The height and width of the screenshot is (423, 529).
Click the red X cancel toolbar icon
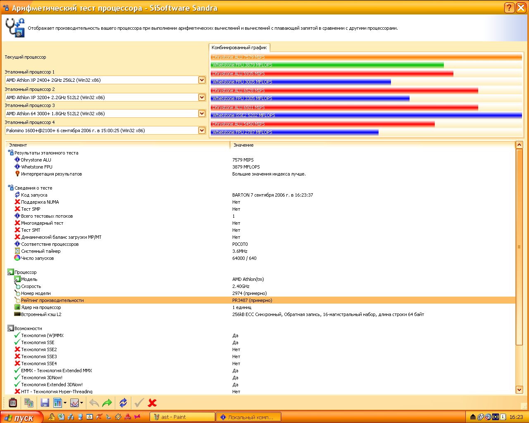(x=152, y=403)
